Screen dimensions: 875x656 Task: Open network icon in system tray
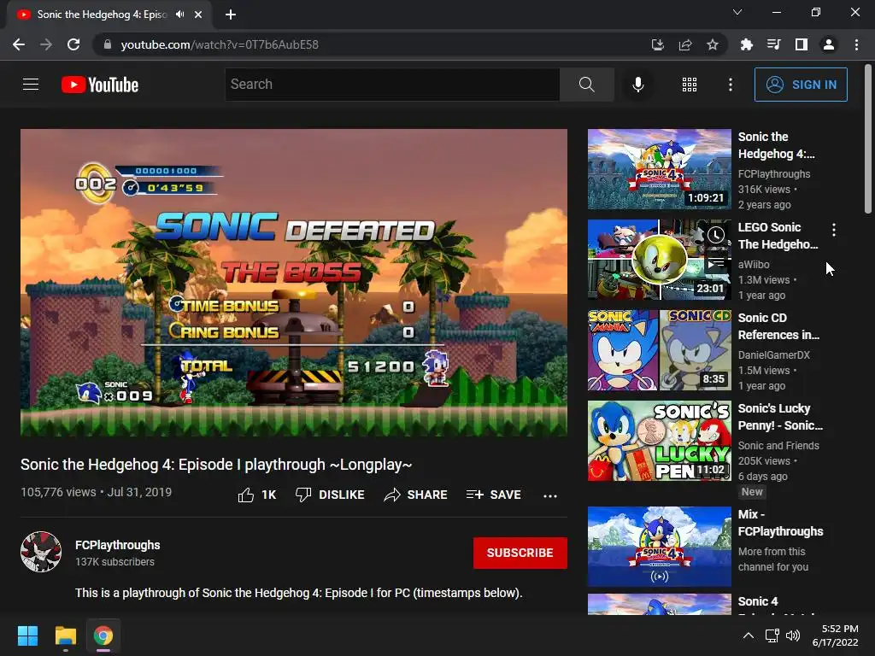click(x=772, y=635)
